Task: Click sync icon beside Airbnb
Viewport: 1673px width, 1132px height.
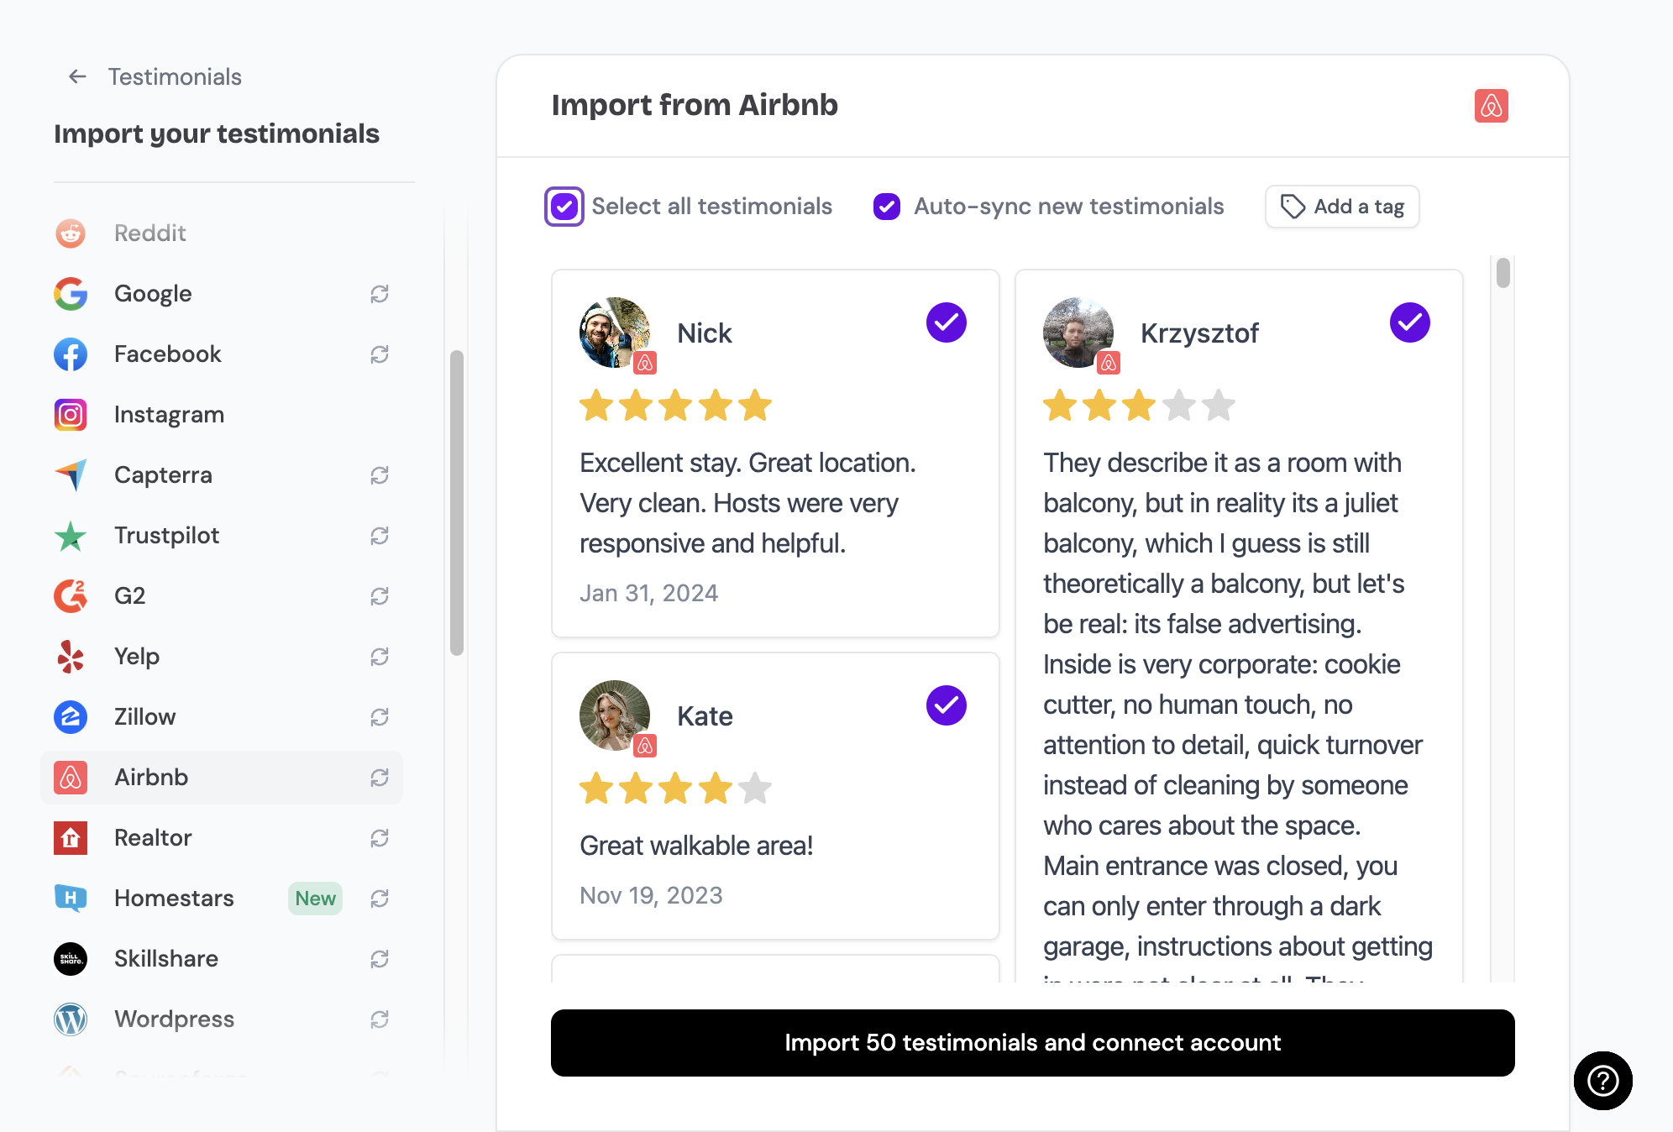Action: coord(380,777)
